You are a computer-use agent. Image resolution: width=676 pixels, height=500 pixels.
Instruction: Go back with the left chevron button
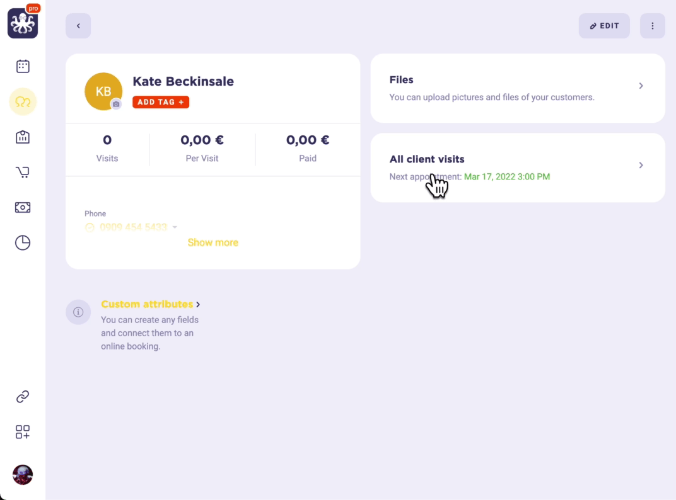click(x=78, y=26)
